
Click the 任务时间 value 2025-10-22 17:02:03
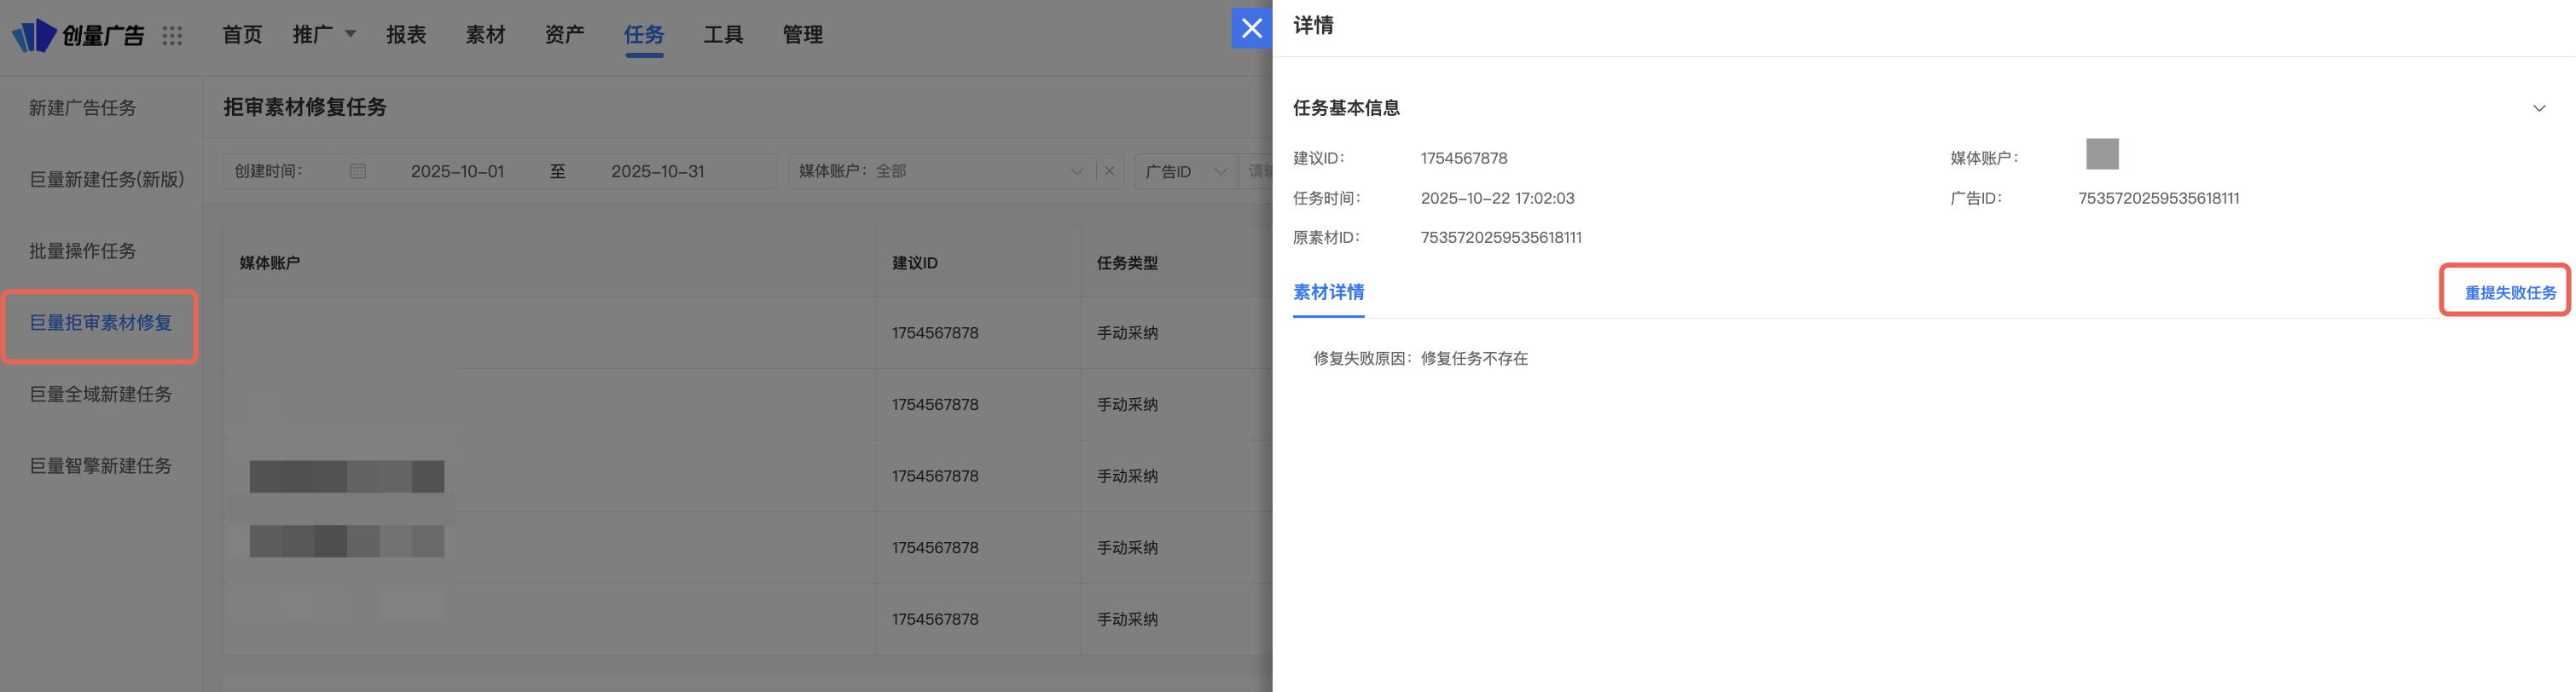tap(1497, 198)
